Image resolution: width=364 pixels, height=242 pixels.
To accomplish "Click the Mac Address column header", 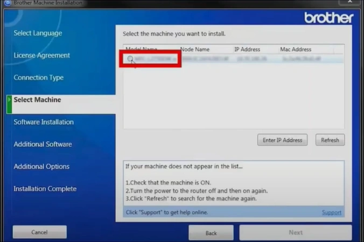I will click(296, 49).
